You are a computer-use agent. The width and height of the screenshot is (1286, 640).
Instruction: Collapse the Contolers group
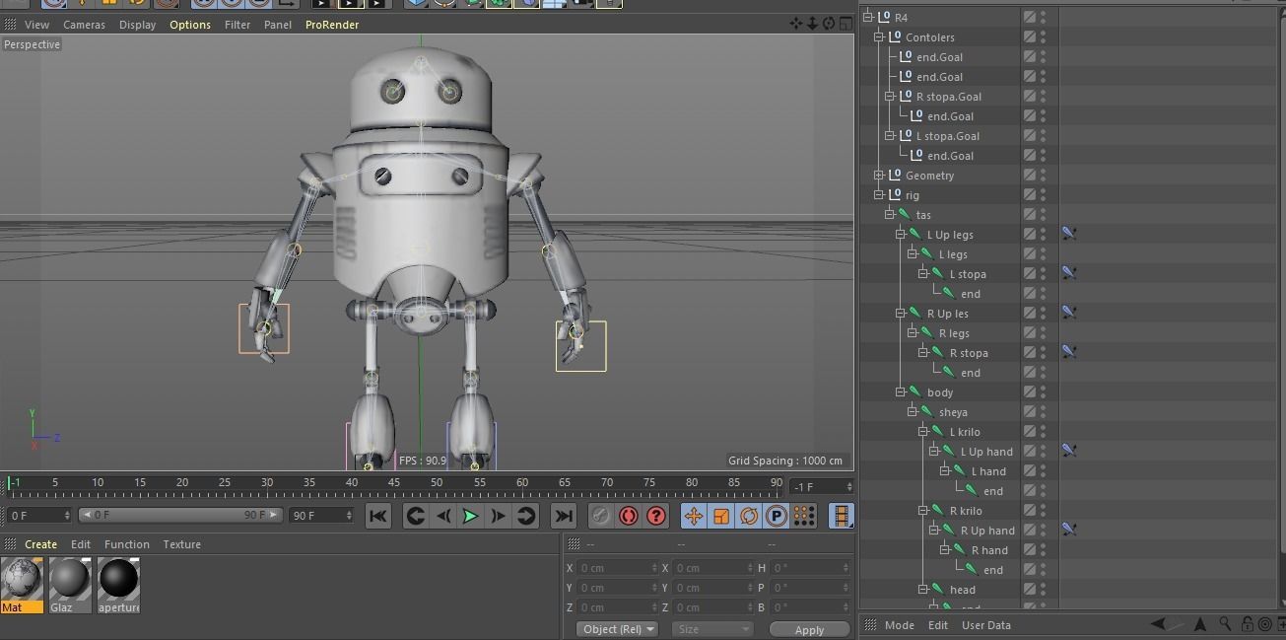click(879, 36)
